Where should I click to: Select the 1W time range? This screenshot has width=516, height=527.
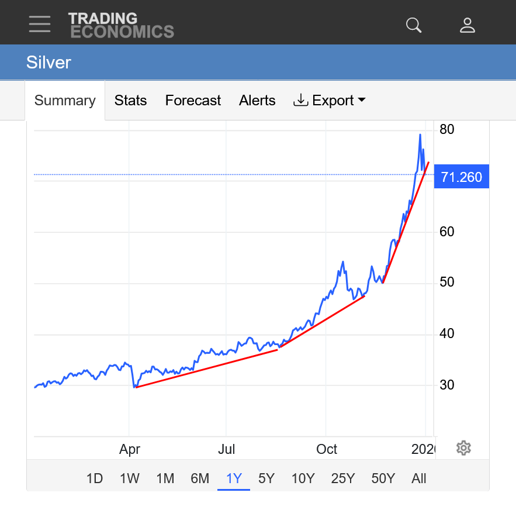130,478
